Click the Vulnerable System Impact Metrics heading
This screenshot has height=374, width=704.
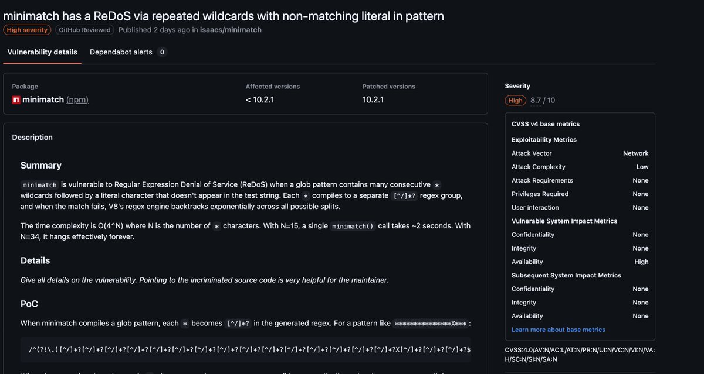point(564,221)
